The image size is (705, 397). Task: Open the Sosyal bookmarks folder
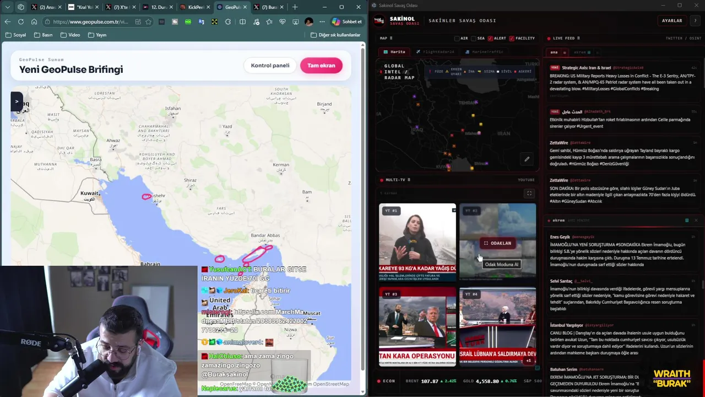(x=15, y=35)
